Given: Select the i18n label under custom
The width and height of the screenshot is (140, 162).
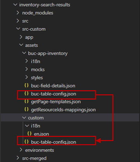Looking at the screenshot, I should [35, 126].
